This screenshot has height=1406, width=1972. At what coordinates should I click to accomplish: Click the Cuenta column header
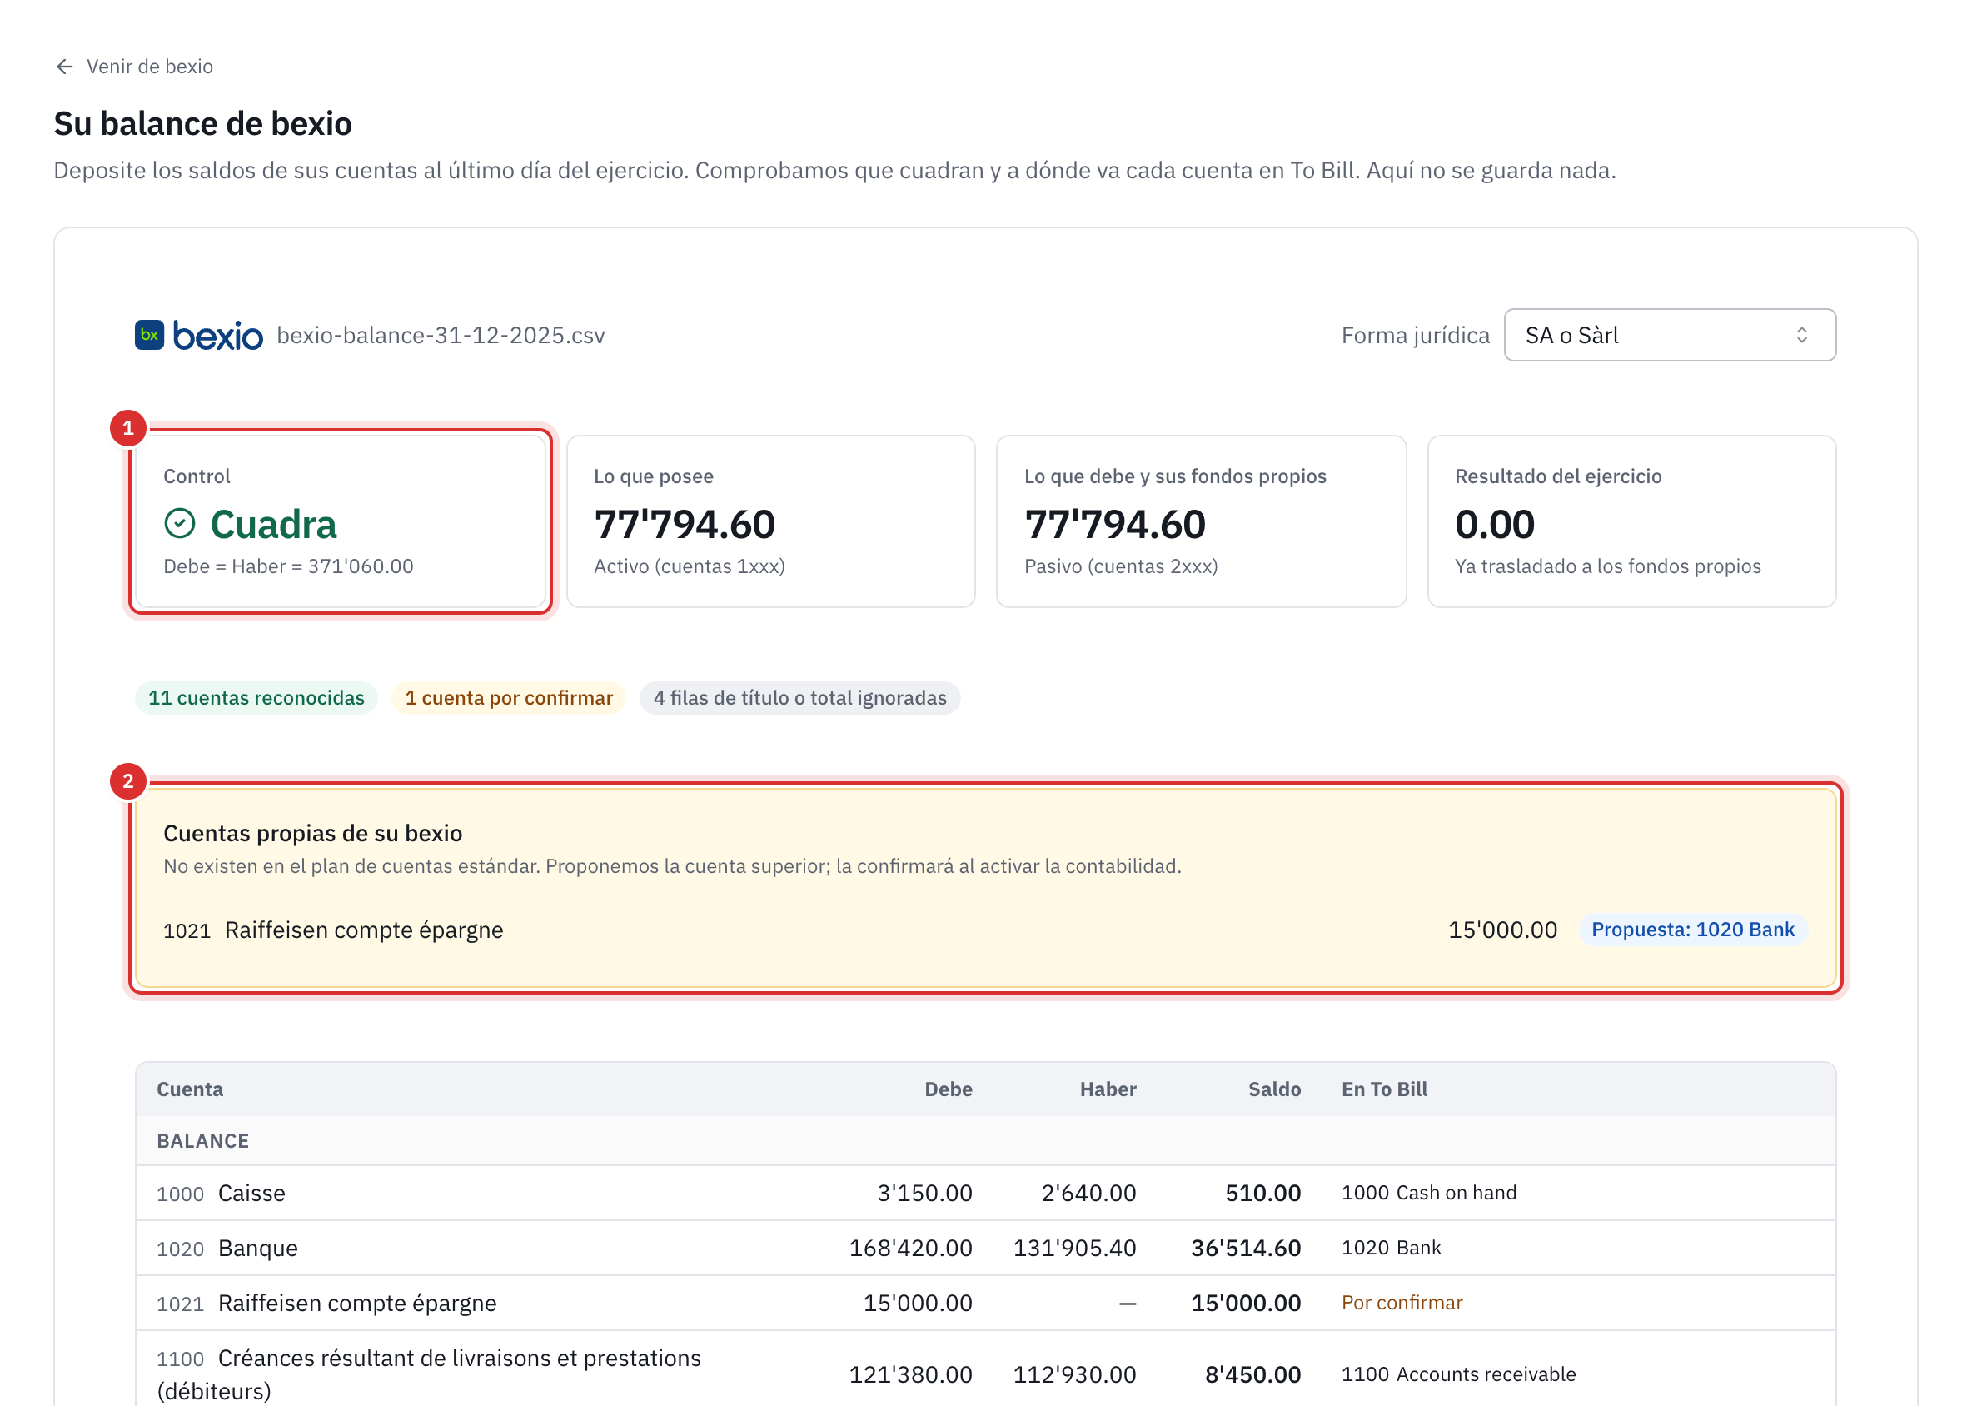click(190, 1089)
